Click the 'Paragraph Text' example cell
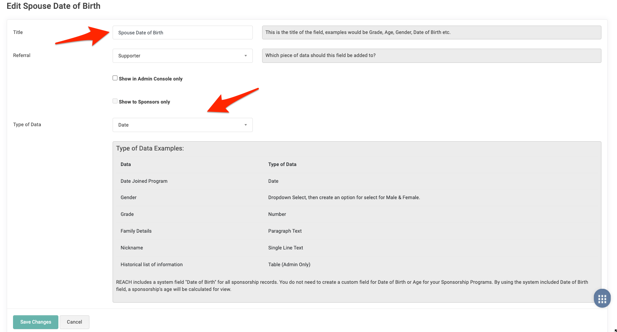The image size is (617, 332). [285, 231]
